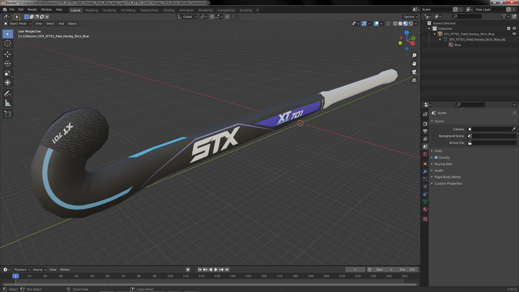Viewport: 519px width, 292px height.
Task: Open the Tool properties tab
Action: pos(425,114)
